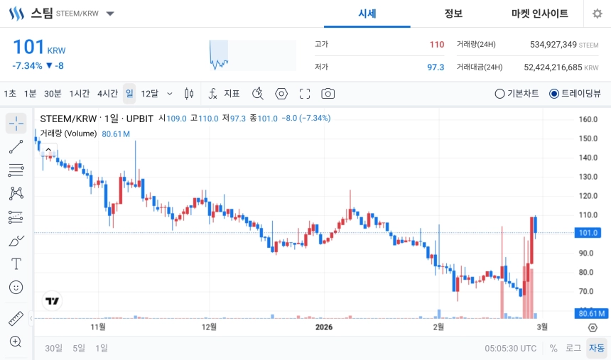This screenshot has height=360, width=611.
Task: Set the 4시간 interval
Action: [x=107, y=94]
